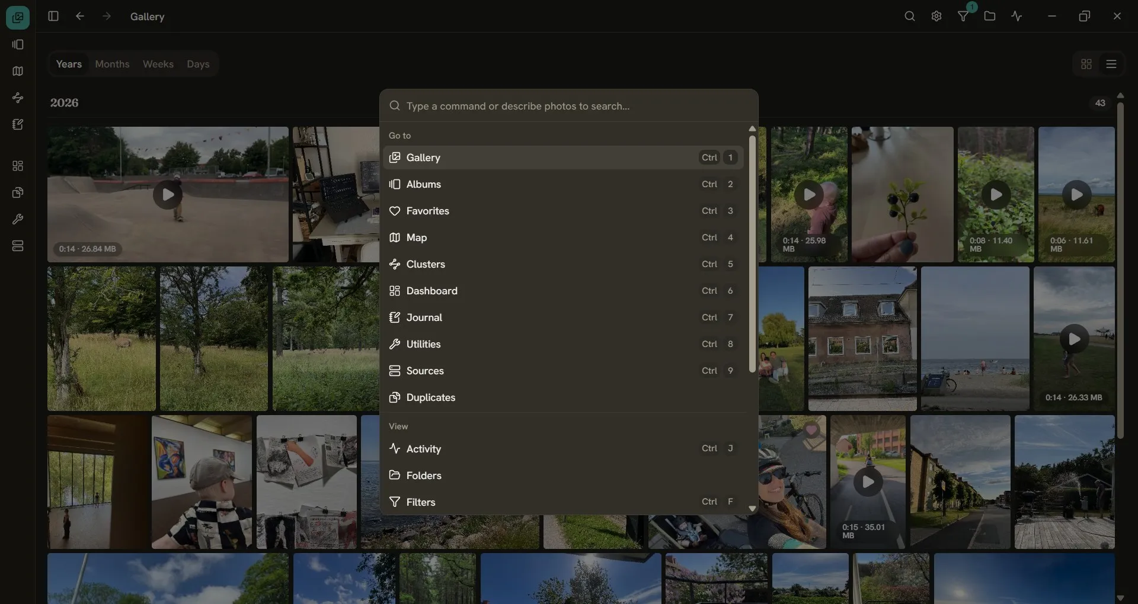This screenshot has width=1138, height=604.
Task: Switch to list layout view
Action: click(x=1111, y=65)
